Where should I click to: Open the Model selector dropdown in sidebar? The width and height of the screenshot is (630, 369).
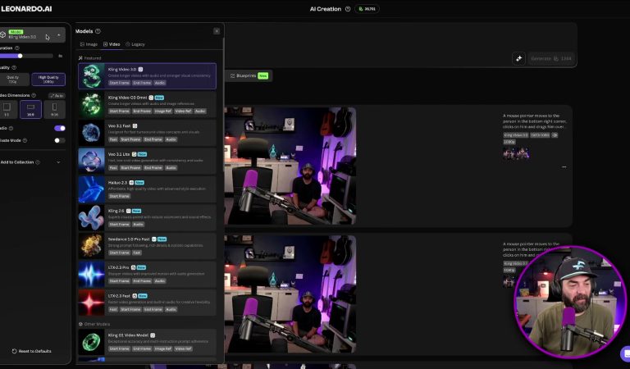click(x=32, y=35)
